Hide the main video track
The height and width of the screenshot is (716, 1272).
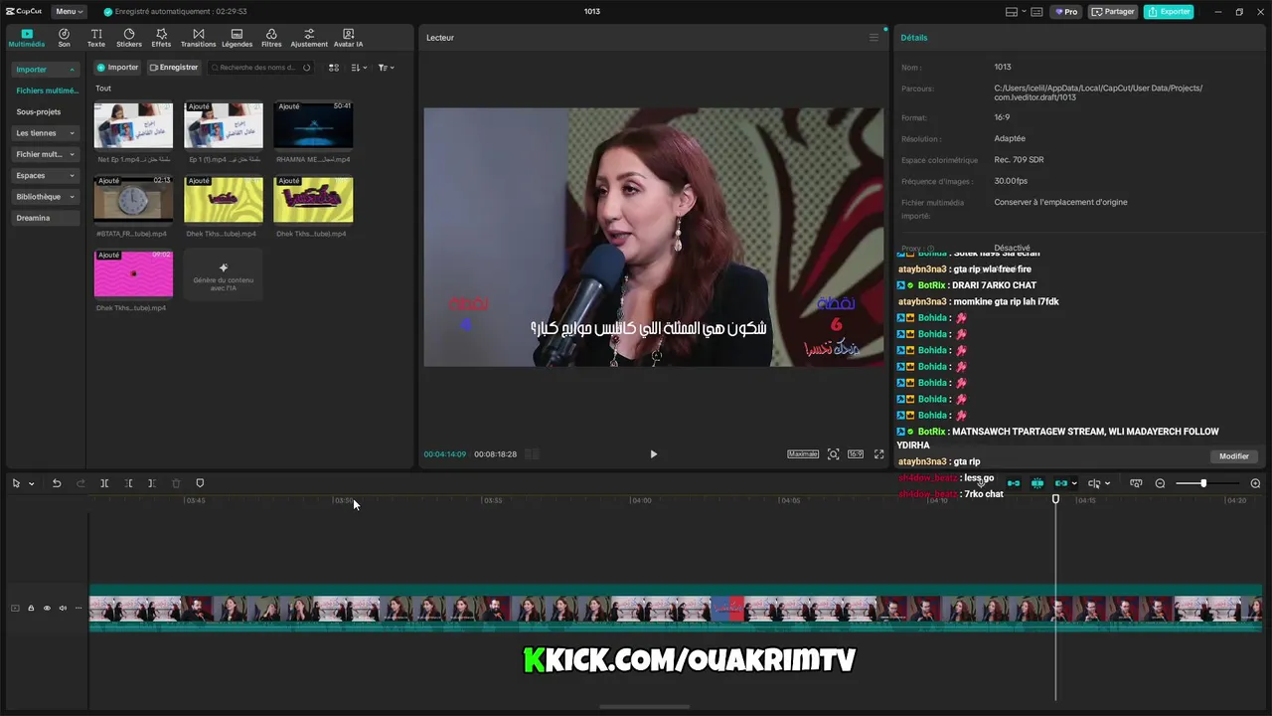click(x=47, y=608)
